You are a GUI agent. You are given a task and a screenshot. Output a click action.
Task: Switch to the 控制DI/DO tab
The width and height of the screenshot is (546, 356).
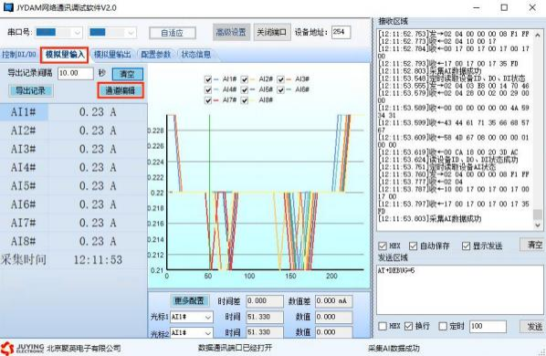[x=19, y=55]
